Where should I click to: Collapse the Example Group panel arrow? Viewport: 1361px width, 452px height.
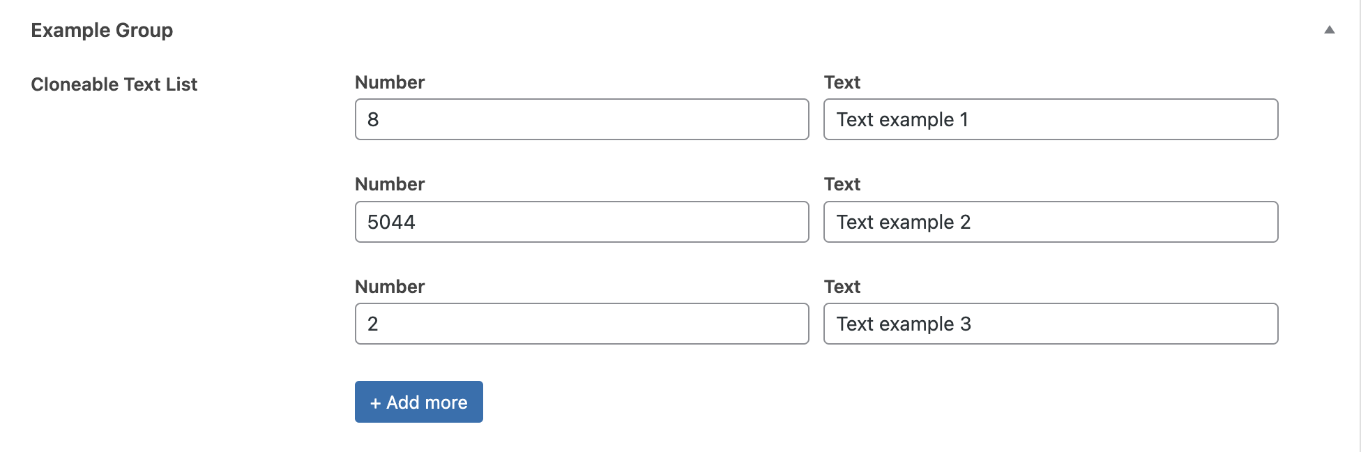(1329, 30)
